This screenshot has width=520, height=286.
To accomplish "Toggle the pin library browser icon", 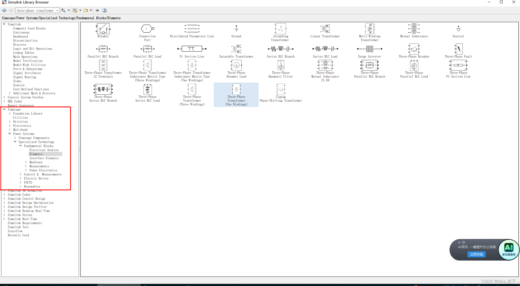I will (97, 10).
